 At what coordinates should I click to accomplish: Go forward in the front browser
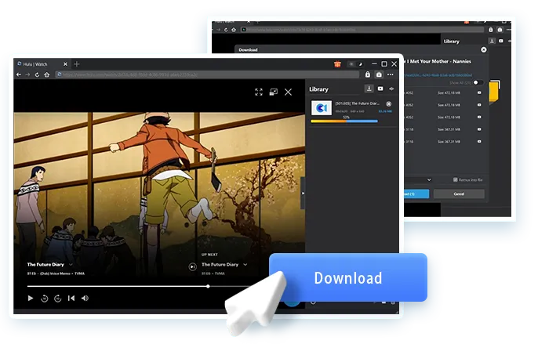27,74
